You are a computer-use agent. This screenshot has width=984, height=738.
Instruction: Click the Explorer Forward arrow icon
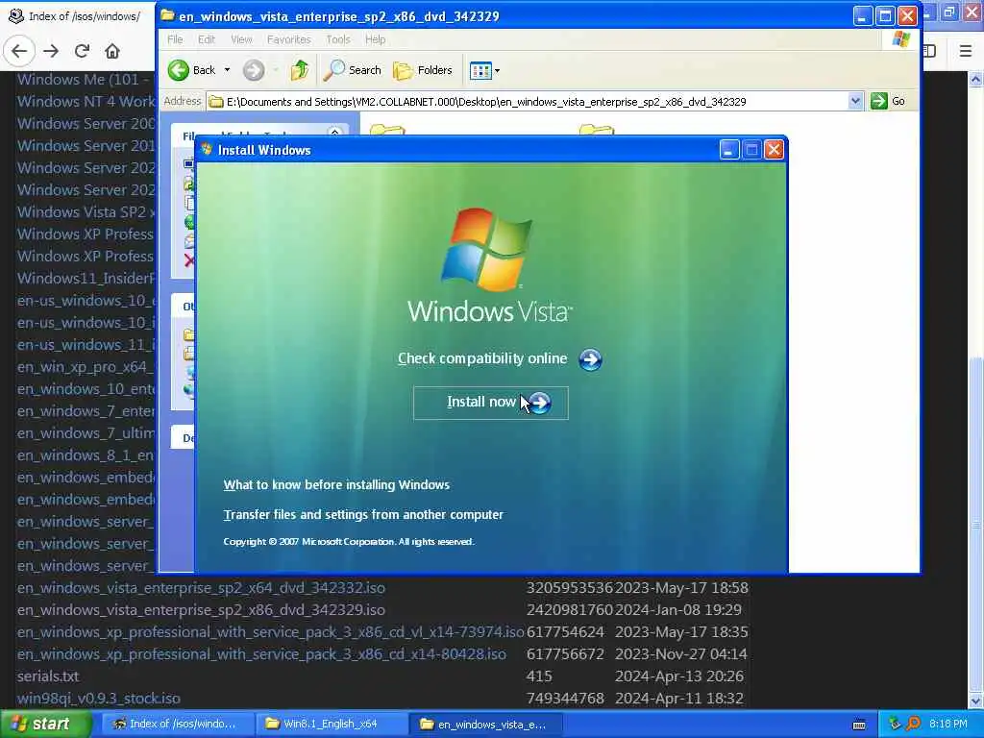pos(254,70)
